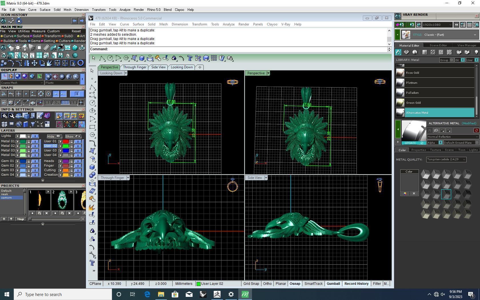Click the Surface from points icon
The width and height of the screenshot is (480, 300).
(134, 58)
